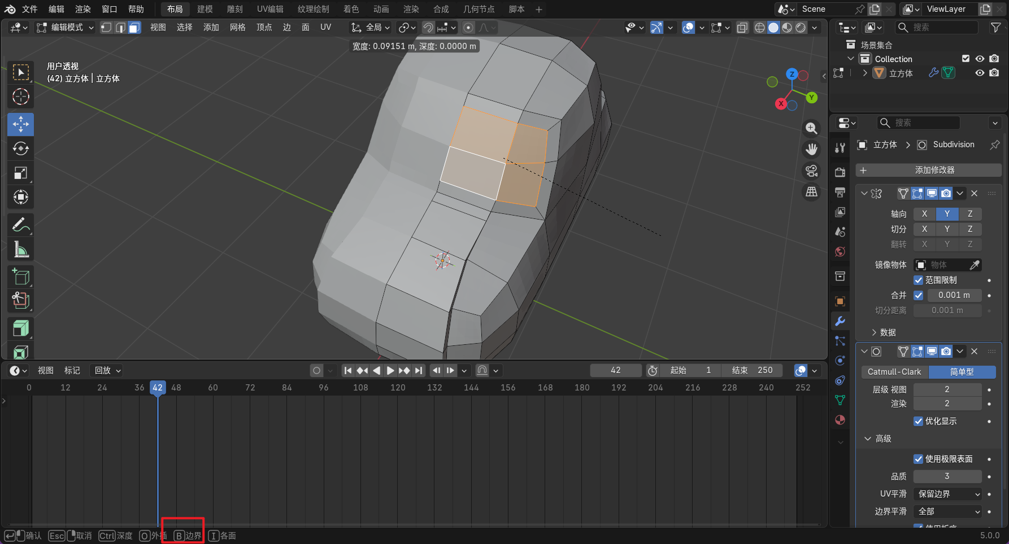Open the 编辑模式 mode dropdown
Viewport: 1009px width, 544px height.
click(65, 28)
